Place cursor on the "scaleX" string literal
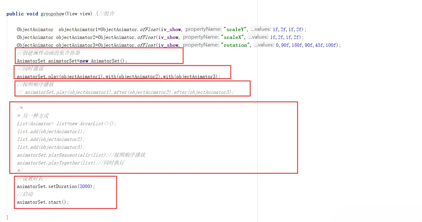 pos(233,37)
